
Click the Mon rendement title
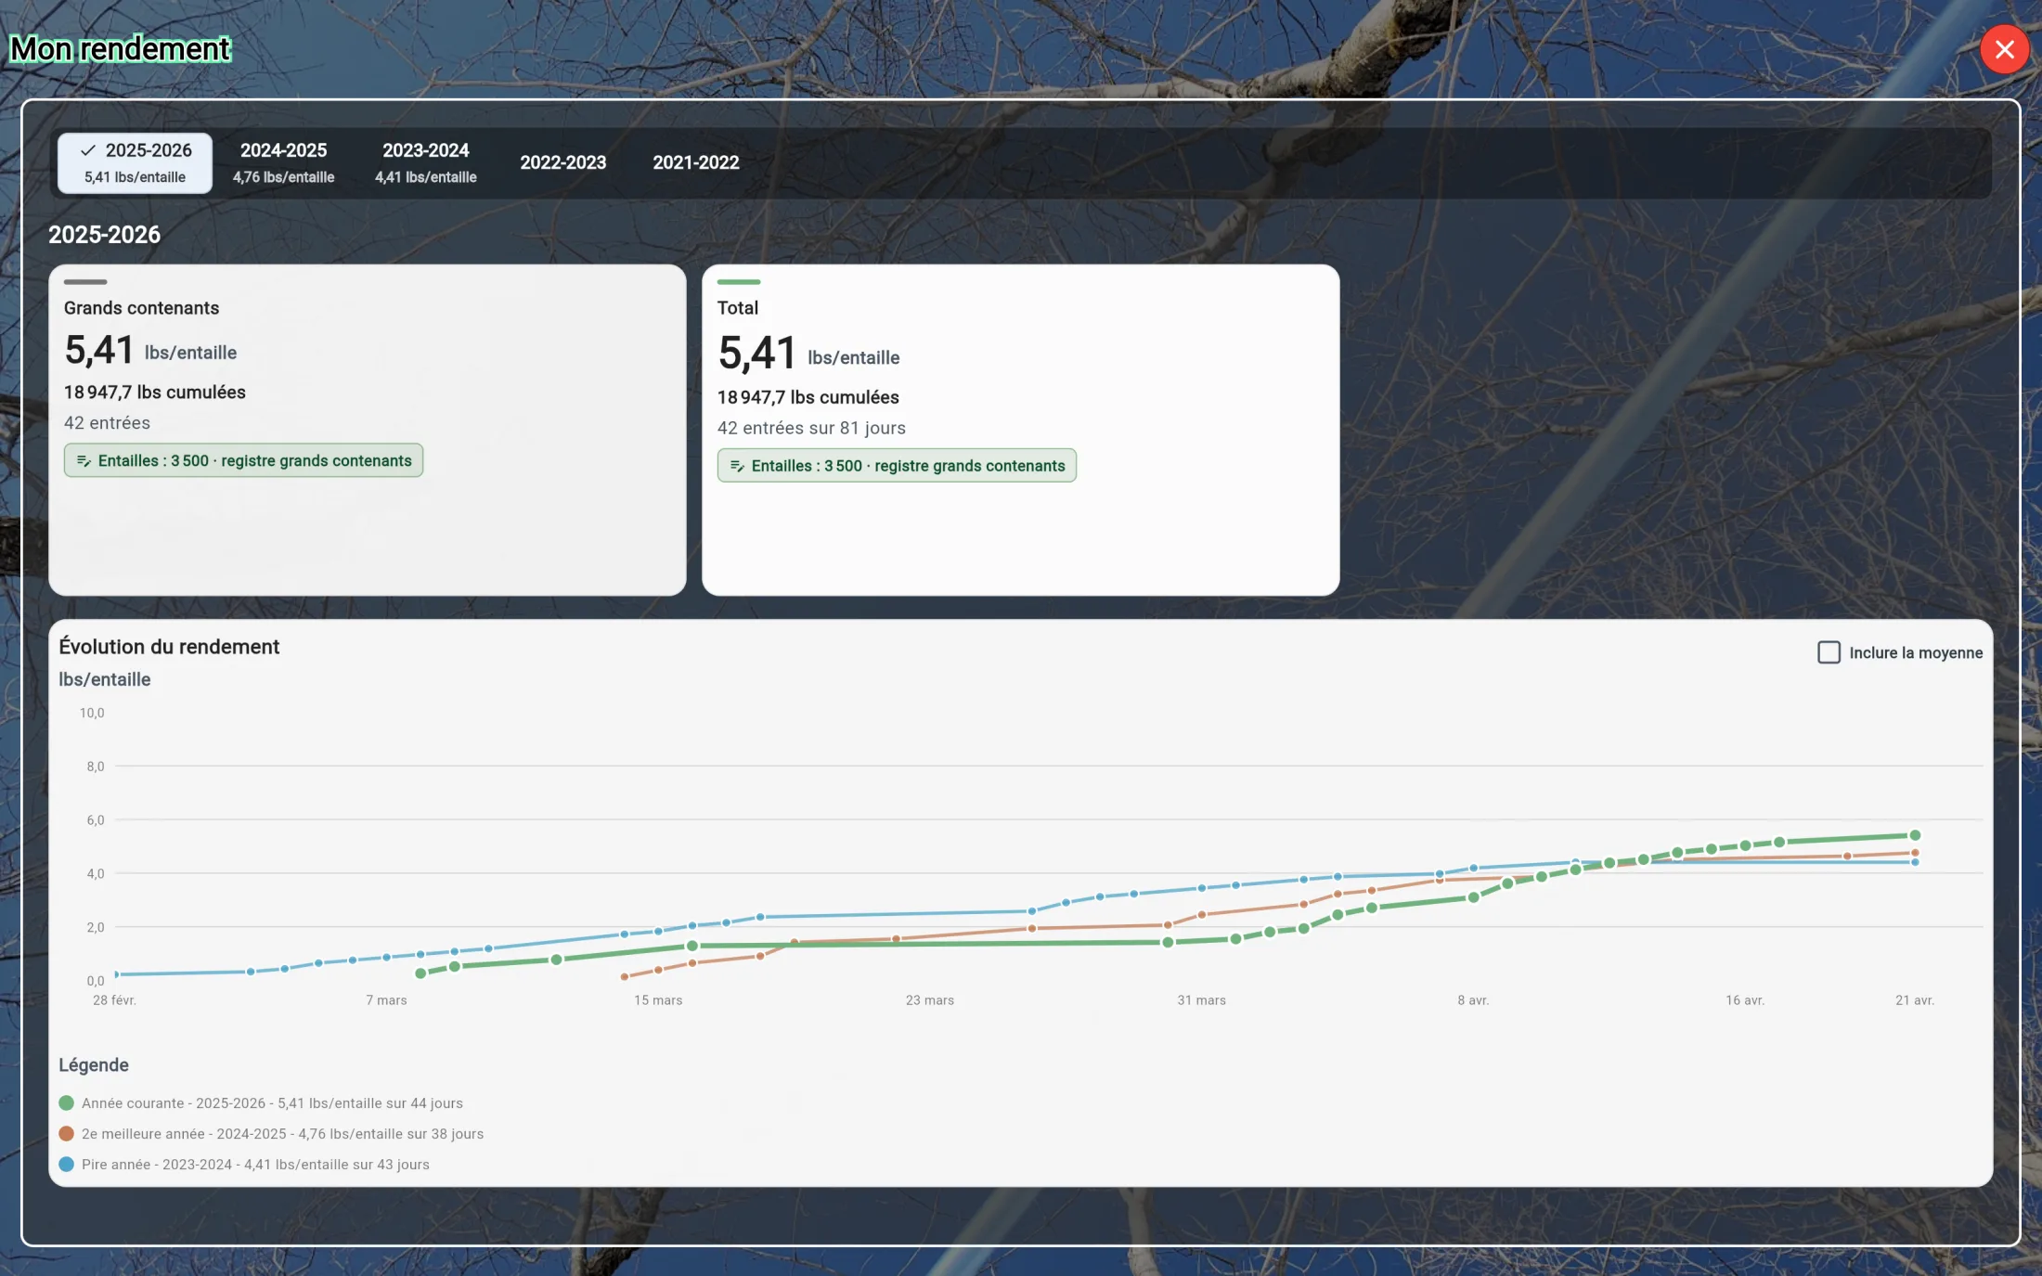pyautogui.click(x=120, y=48)
